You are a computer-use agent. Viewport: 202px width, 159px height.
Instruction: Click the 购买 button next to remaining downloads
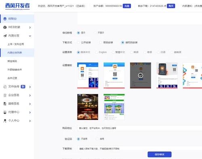click(x=171, y=6)
